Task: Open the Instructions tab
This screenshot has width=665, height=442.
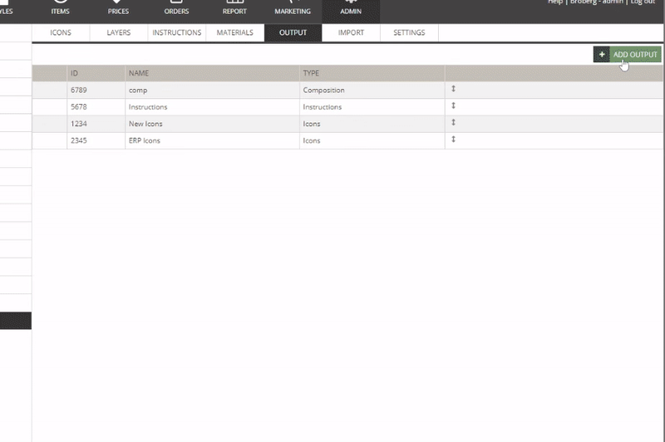Action: [x=177, y=33]
